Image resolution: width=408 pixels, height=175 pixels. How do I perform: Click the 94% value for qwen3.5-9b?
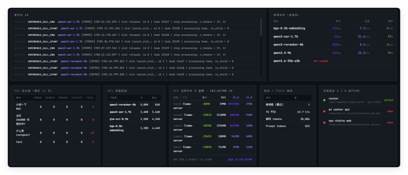(390, 53)
